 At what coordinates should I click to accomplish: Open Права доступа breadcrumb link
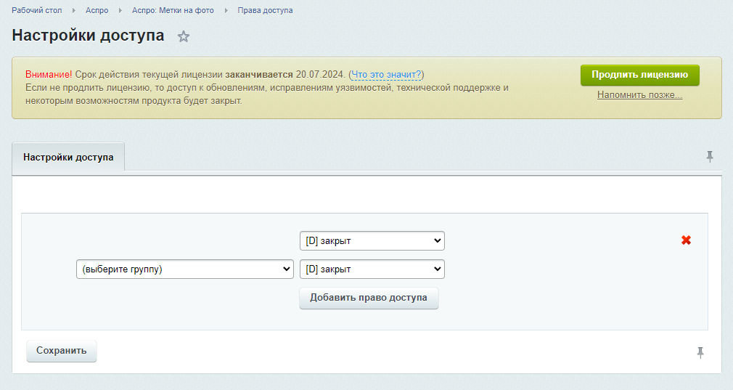tap(265, 10)
